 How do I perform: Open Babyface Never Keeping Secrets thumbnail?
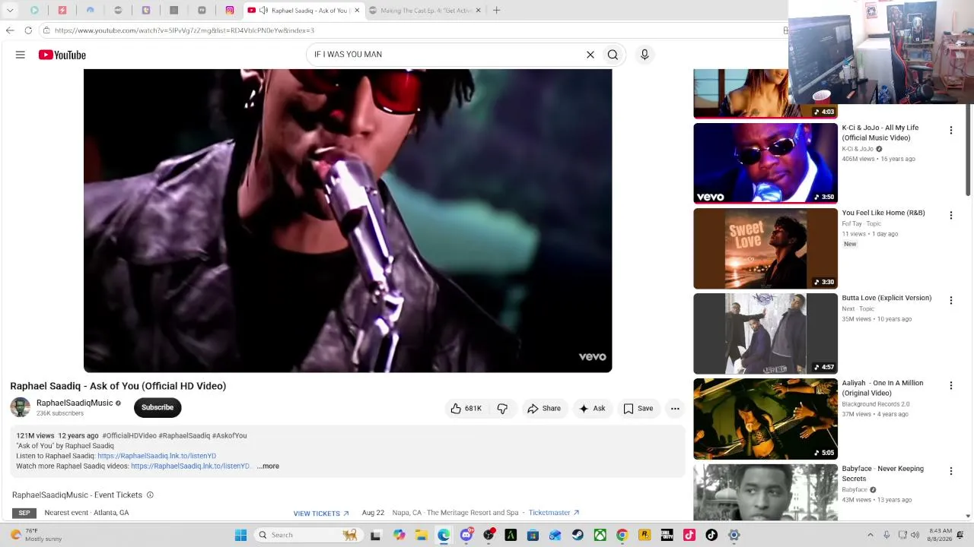(x=766, y=493)
